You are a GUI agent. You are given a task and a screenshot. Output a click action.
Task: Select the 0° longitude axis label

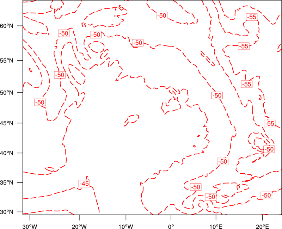point(171,227)
